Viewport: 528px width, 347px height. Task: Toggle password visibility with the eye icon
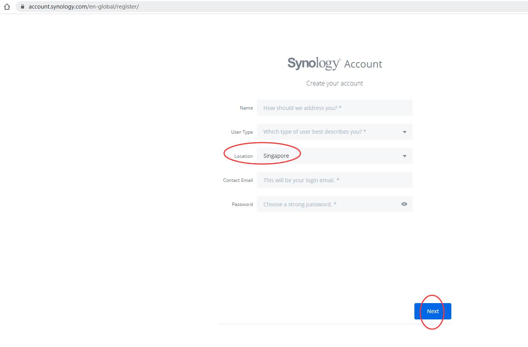(x=404, y=204)
